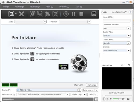Open the 4:3 aspect ratio dropdown

[x=123, y=65]
